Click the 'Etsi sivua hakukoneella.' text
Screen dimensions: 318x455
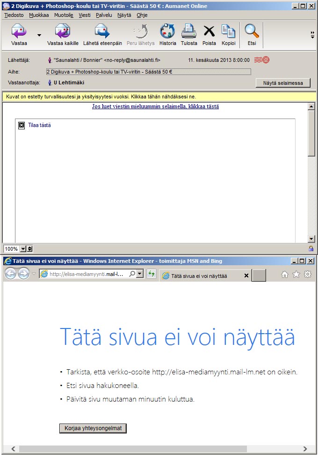[102, 385]
